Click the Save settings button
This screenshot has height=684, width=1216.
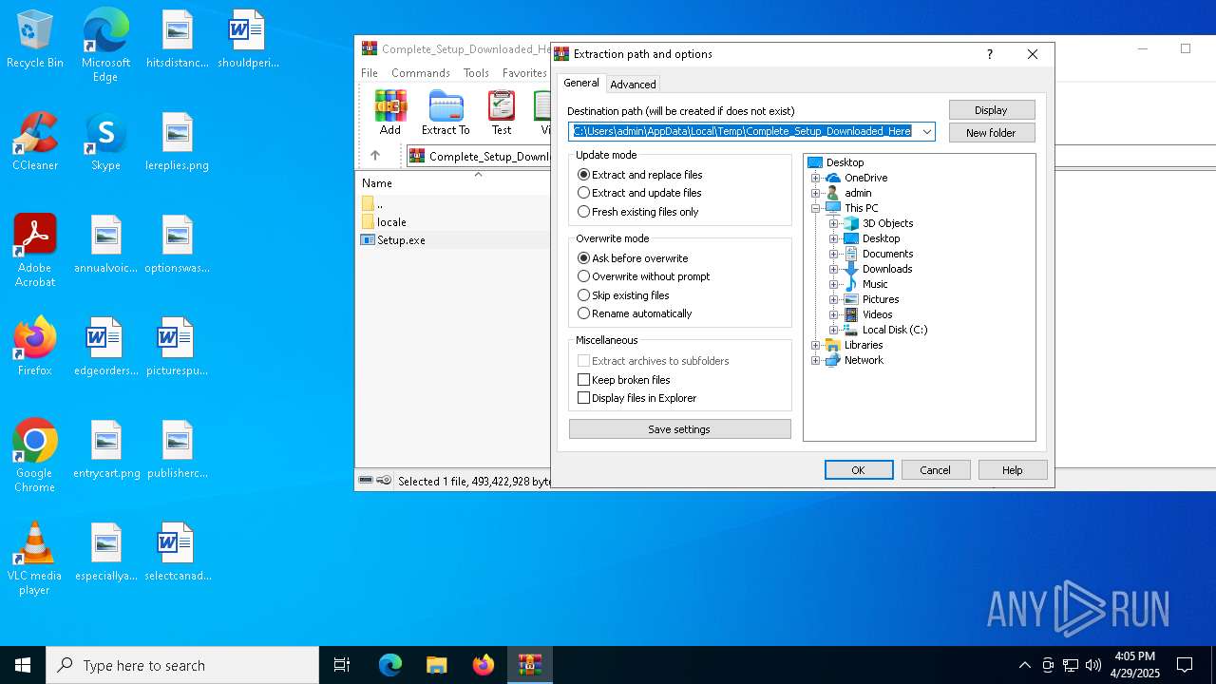[x=679, y=429]
